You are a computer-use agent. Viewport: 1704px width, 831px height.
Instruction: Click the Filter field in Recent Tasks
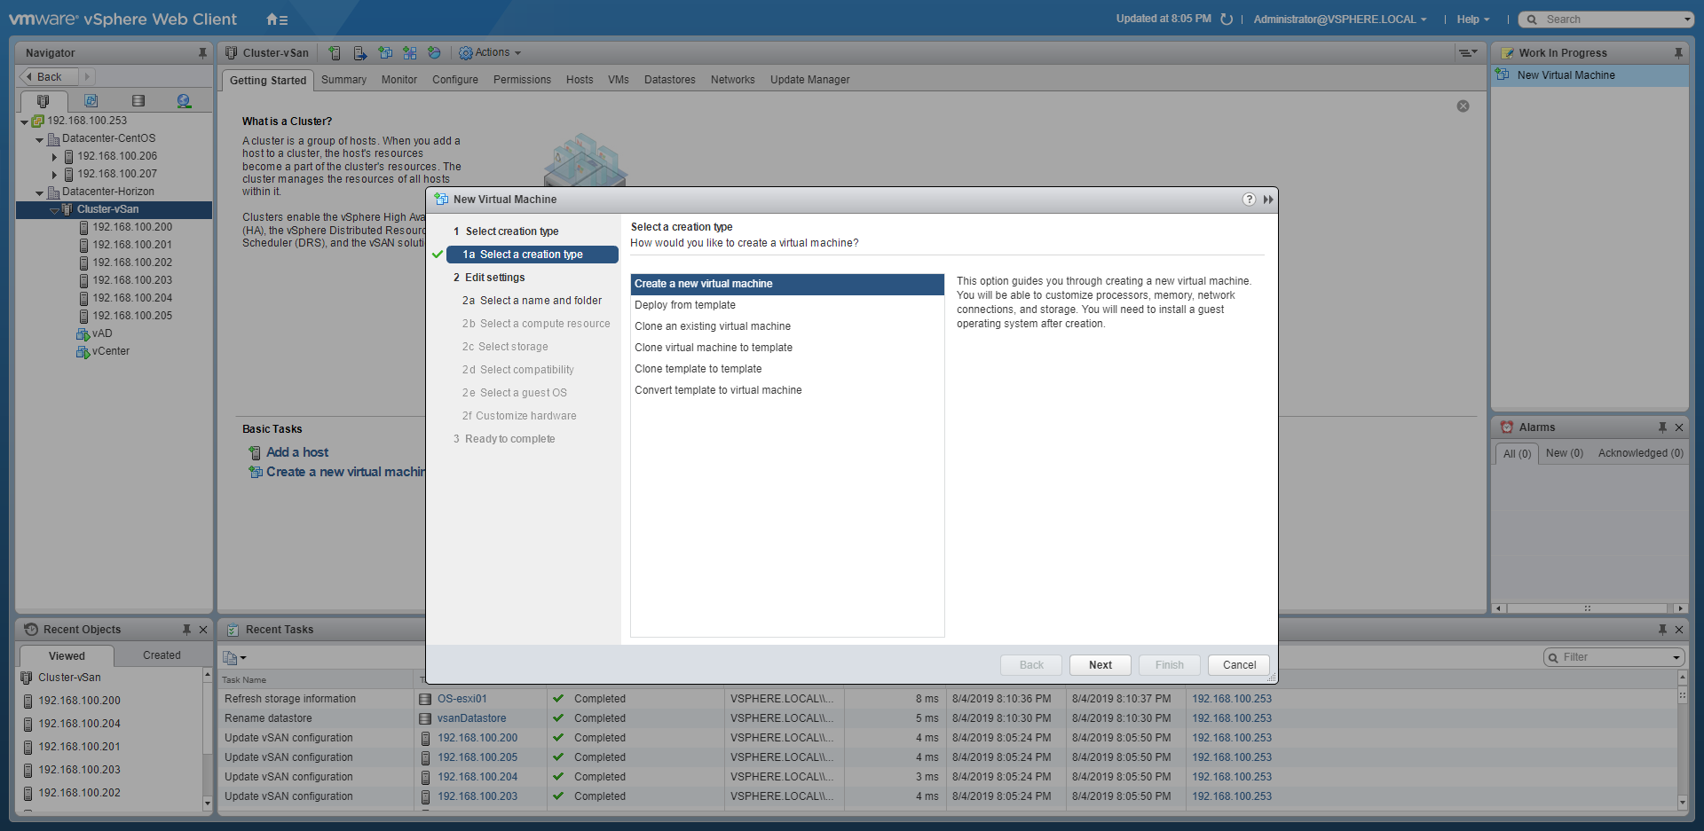pyautogui.click(x=1613, y=657)
